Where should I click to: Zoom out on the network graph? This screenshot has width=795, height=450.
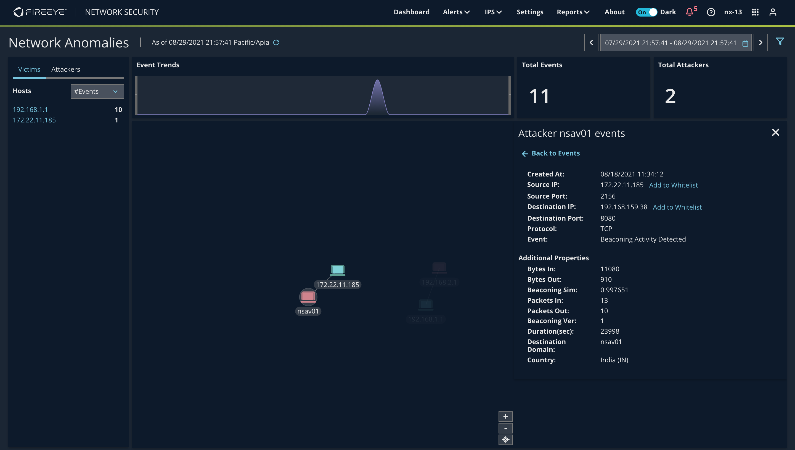[505, 428]
